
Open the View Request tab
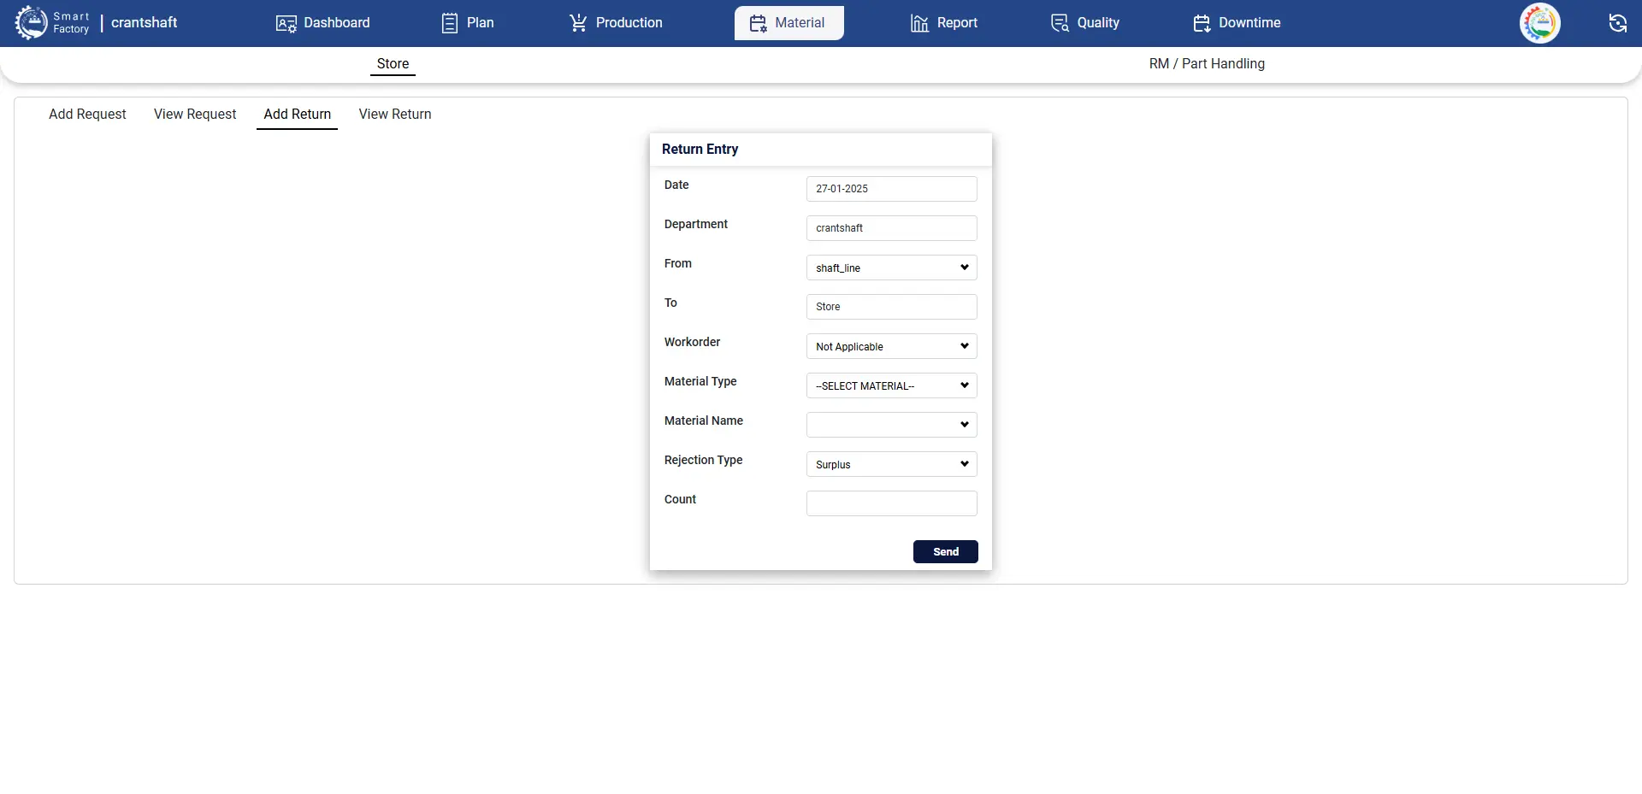coord(195,115)
